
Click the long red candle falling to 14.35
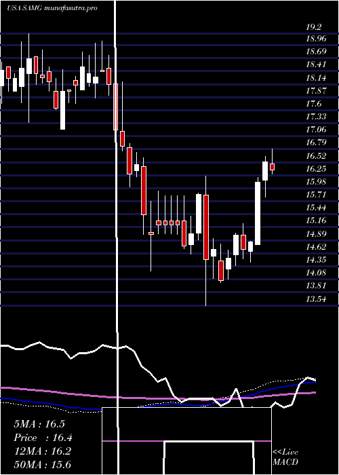pos(206,227)
